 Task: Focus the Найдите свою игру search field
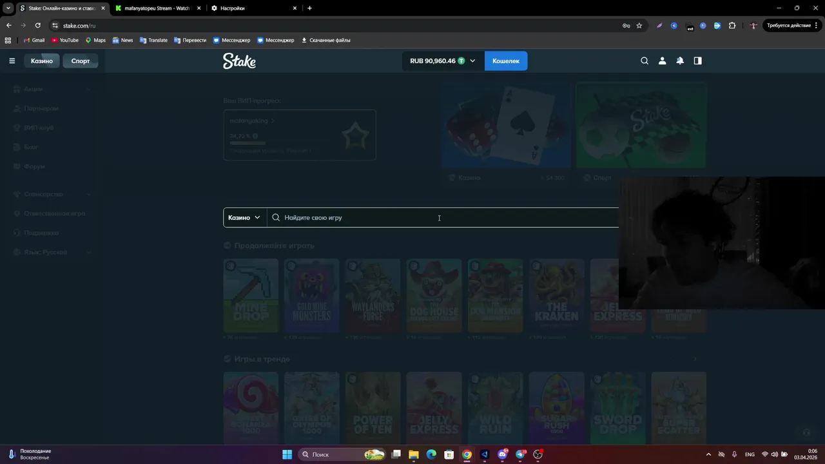pyautogui.click(x=442, y=217)
